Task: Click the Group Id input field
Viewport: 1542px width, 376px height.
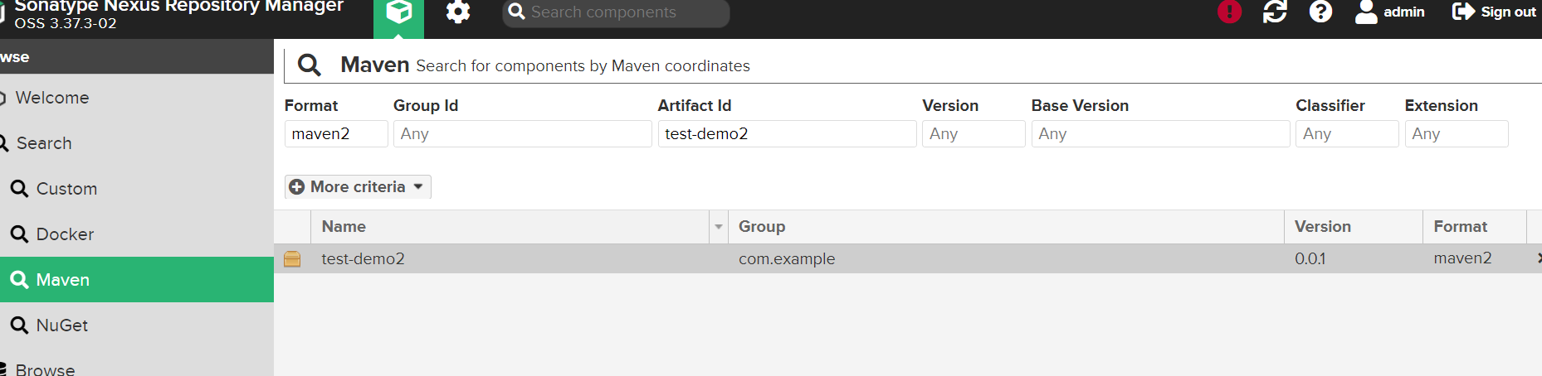Action: point(522,134)
